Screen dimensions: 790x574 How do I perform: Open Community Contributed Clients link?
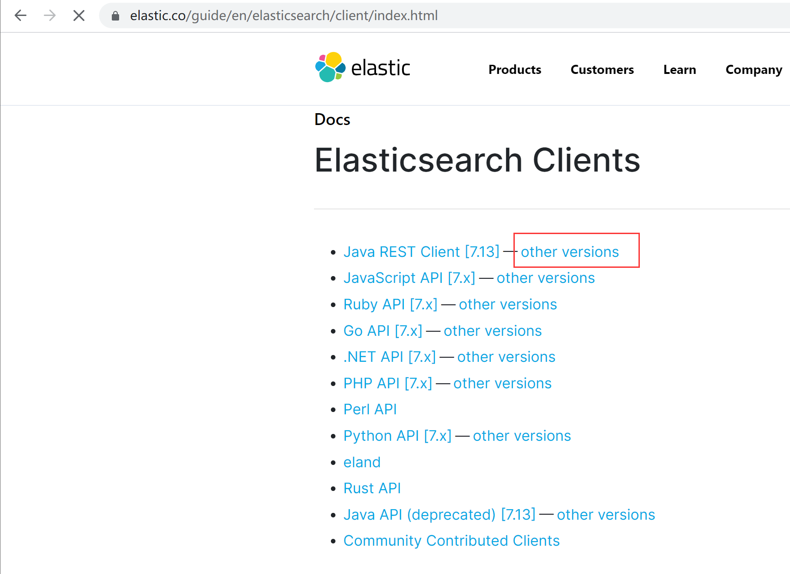pos(452,541)
